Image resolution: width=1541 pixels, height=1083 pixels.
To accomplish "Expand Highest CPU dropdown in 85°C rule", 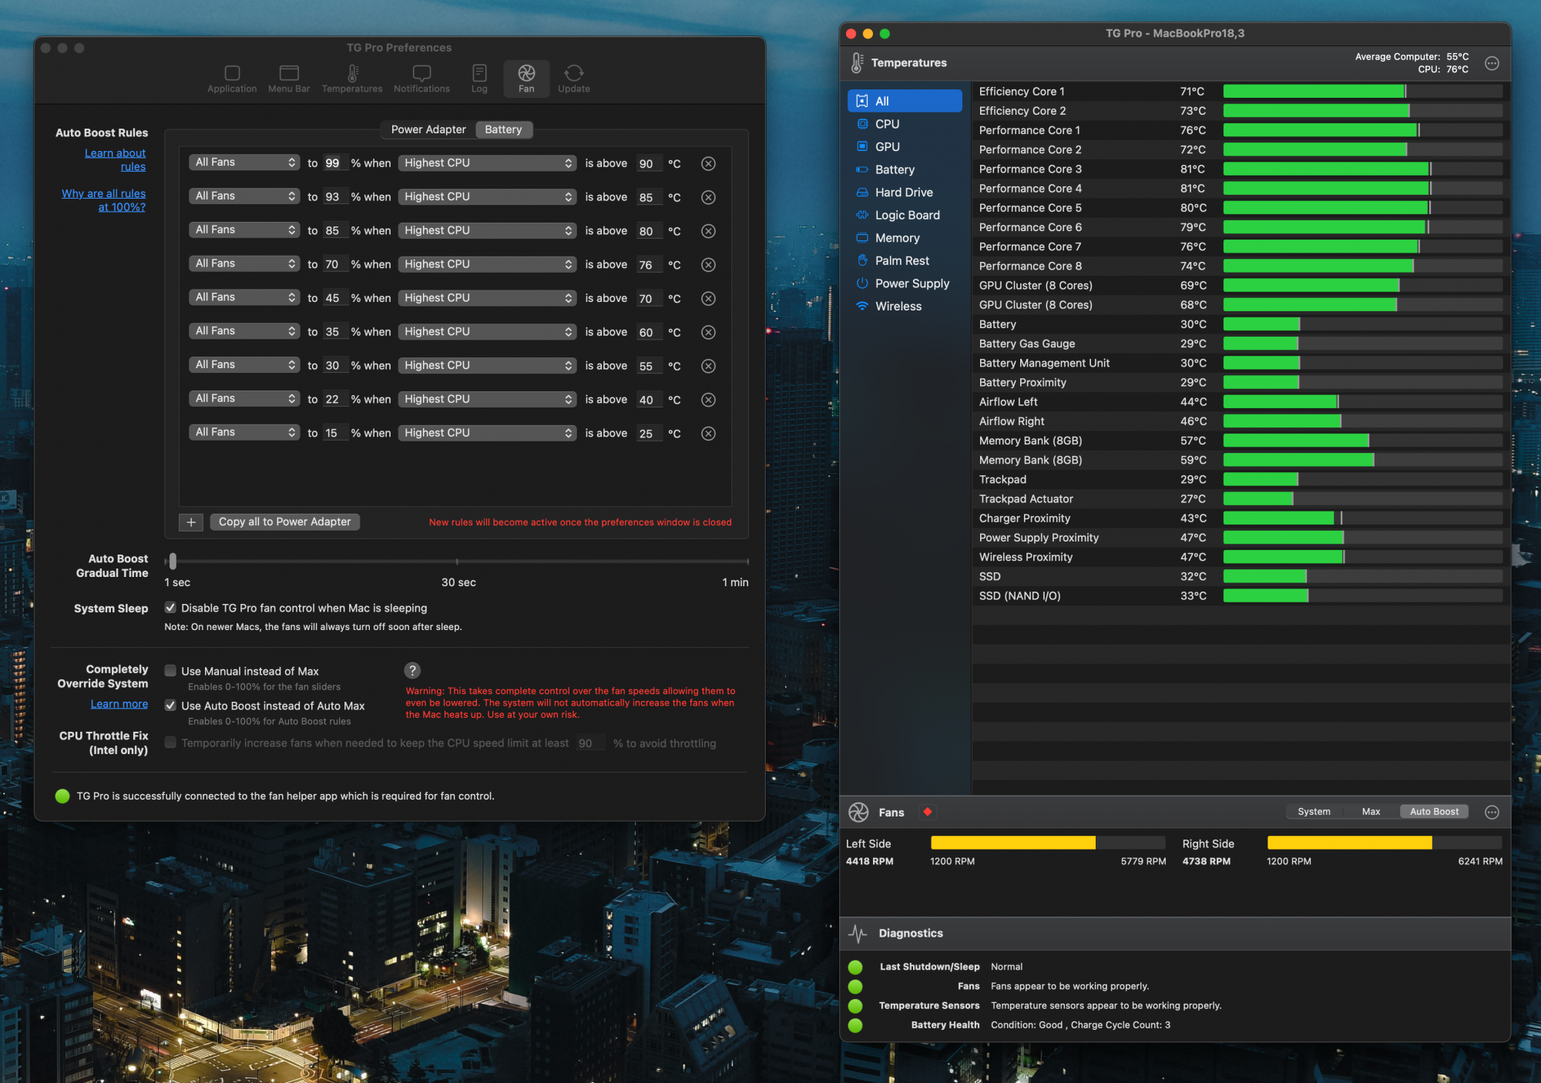I will click(x=487, y=196).
